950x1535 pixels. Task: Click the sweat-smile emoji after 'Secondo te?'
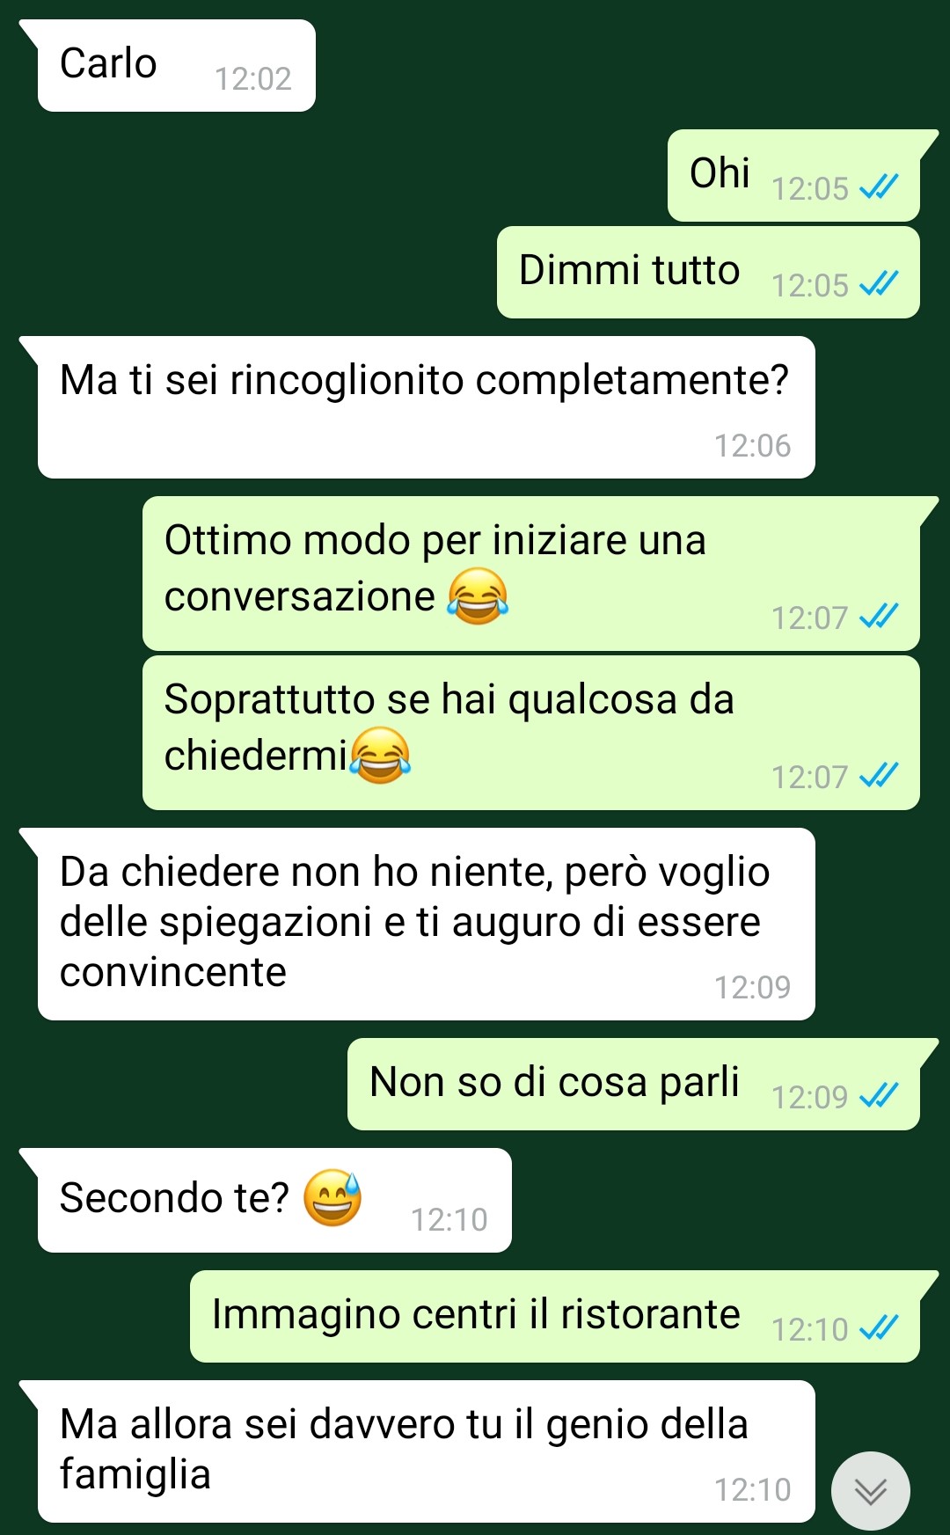pos(332,1197)
